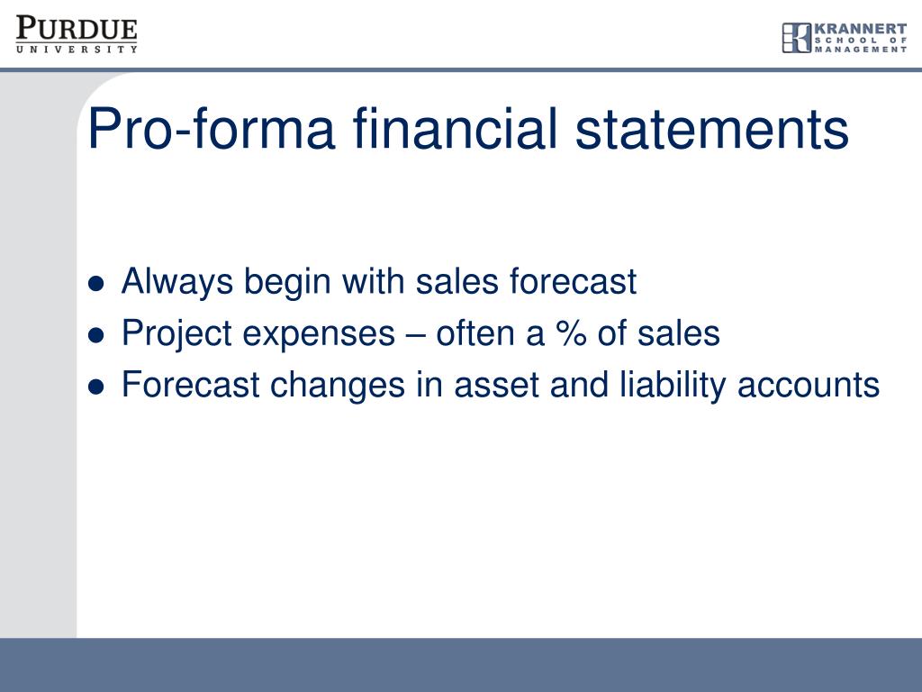Click the bullet dot before 'Forecast changes'

click(95, 387)
